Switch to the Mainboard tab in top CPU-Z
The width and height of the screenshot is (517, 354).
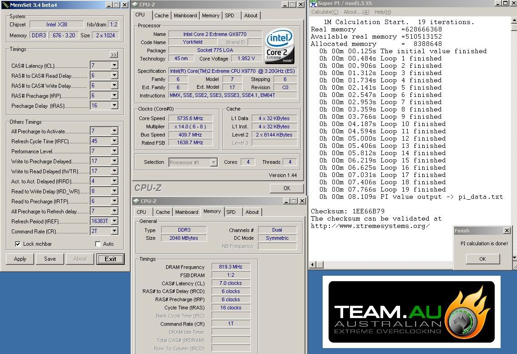[x=185, y=15]
